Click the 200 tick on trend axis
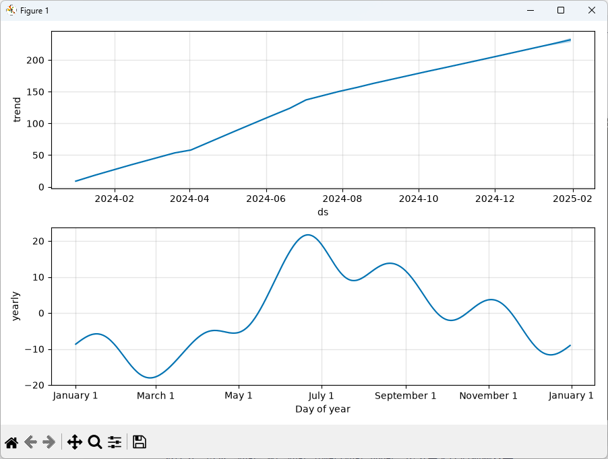 click(x=36, y=61)
